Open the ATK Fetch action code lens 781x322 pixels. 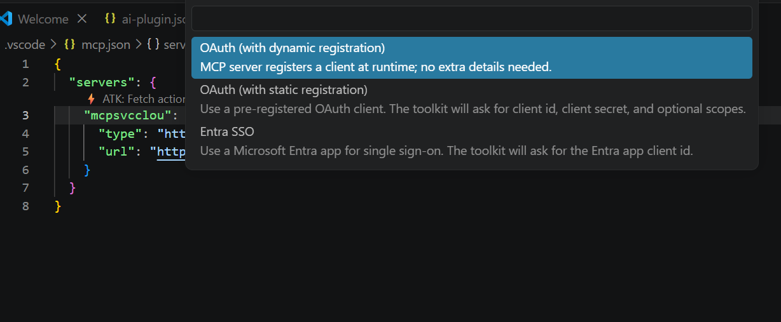tap(144, 99)
